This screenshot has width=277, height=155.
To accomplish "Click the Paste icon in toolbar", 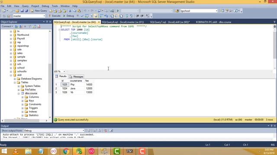I will tap(79, 11).
